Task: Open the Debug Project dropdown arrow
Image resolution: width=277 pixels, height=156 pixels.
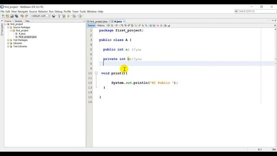Action: point(77,16)
